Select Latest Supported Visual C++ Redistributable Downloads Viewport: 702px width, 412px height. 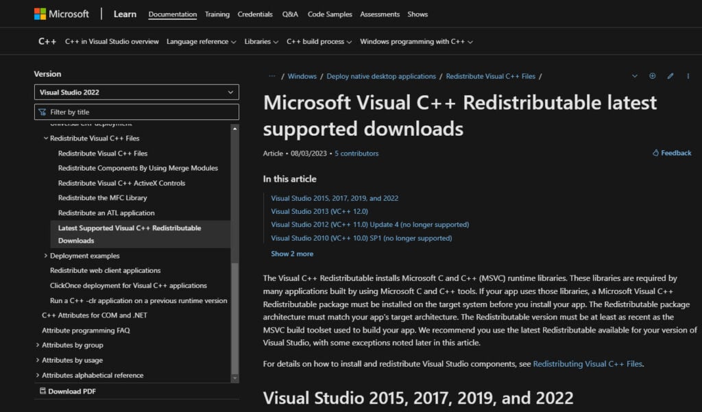tap(141, 234)
